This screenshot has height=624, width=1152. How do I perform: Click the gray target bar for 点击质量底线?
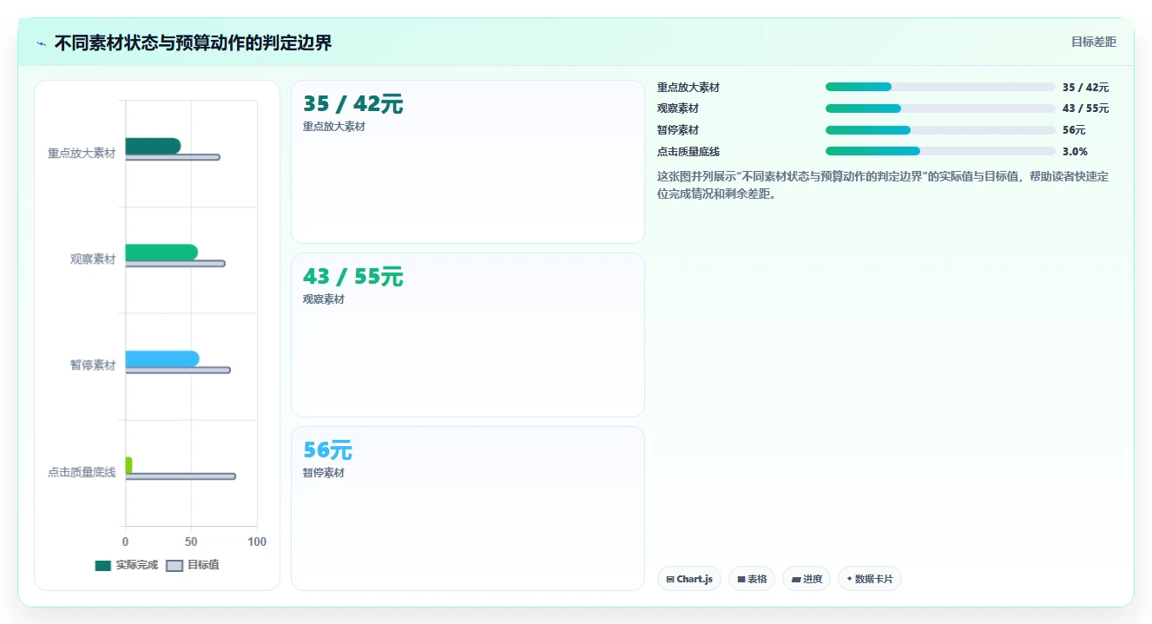point(181,476)
